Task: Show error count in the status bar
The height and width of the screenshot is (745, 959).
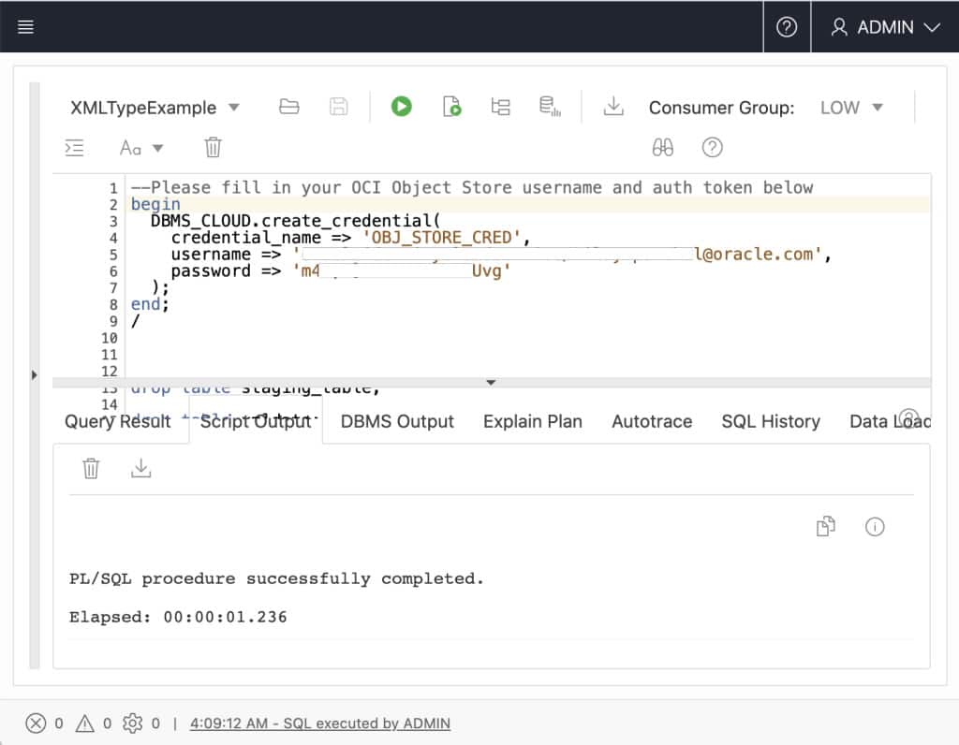Action: point(36,723)
